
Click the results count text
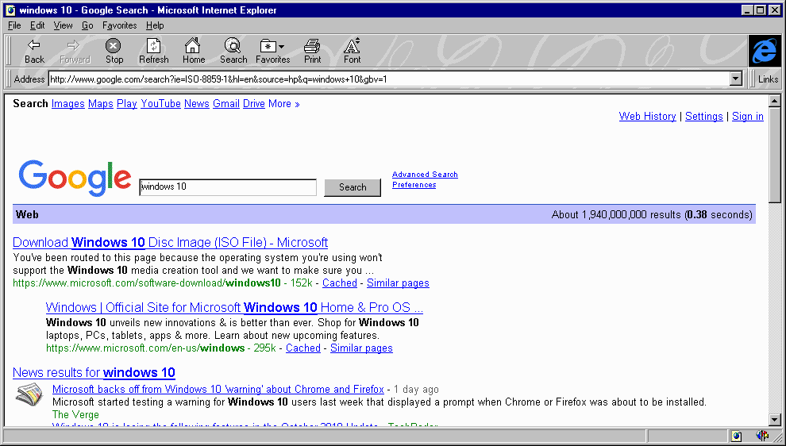click(x=652, y=215)
